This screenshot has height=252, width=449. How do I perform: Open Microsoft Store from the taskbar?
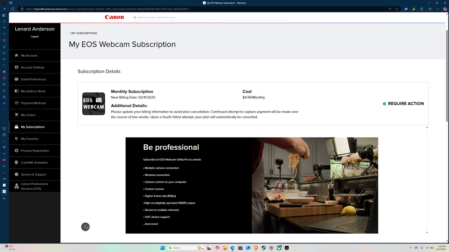240,248
